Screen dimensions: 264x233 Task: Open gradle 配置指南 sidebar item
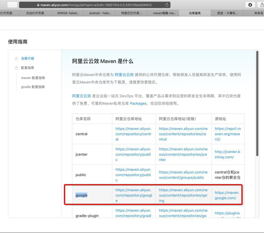pos(33,87)
